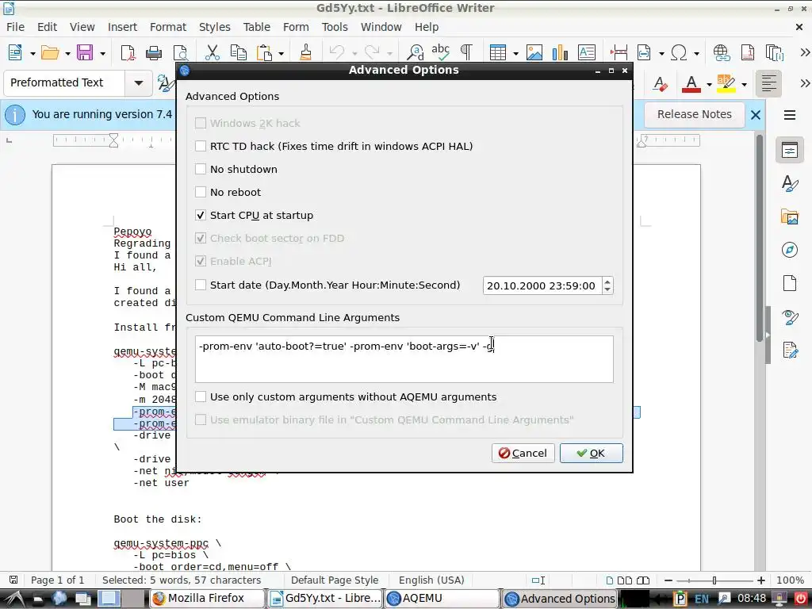Click the Spelling check abc icon

(440, 52)
